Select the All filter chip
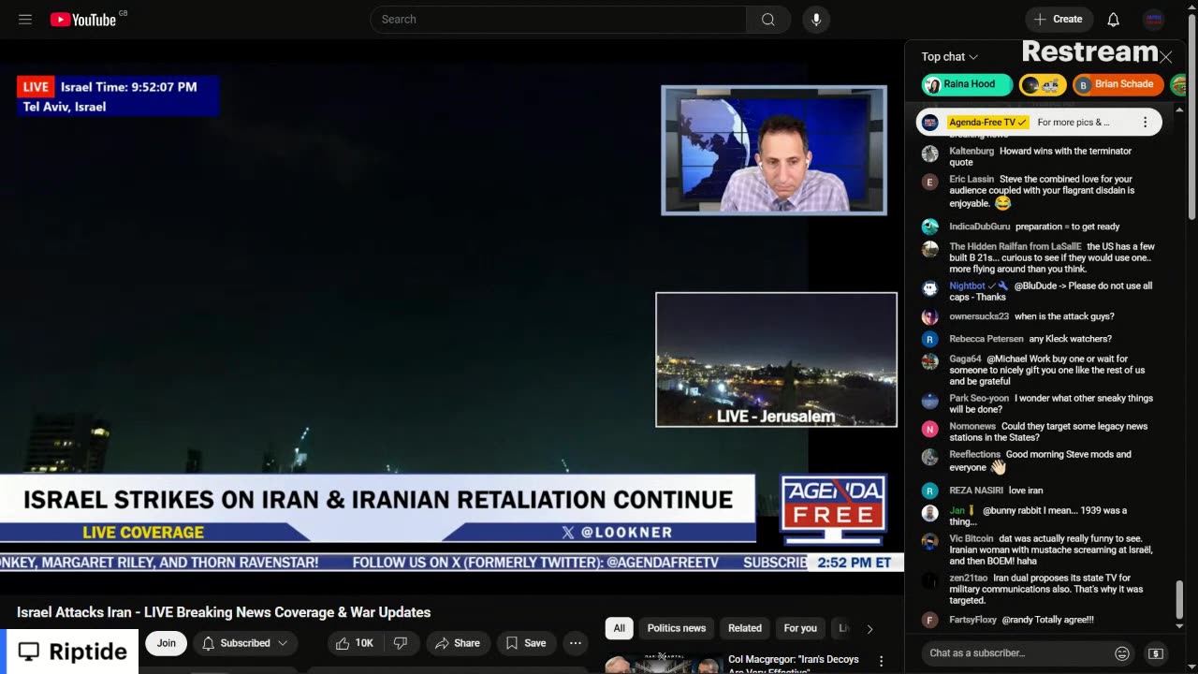 (x=619, y=628)
